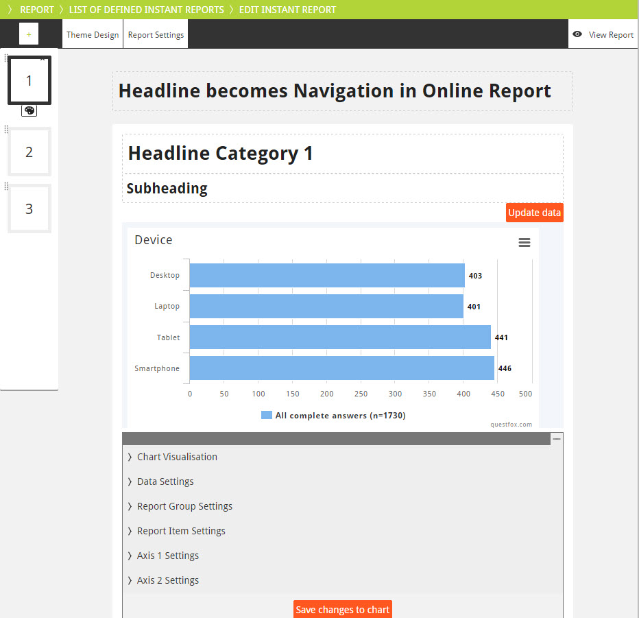This screenshot has height=618, width=639.
Task: Click the drag handle beside page 3
Action: (6, 187)
